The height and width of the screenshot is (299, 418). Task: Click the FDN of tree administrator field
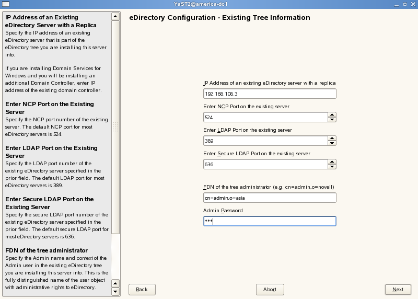[x=269, y=198]
